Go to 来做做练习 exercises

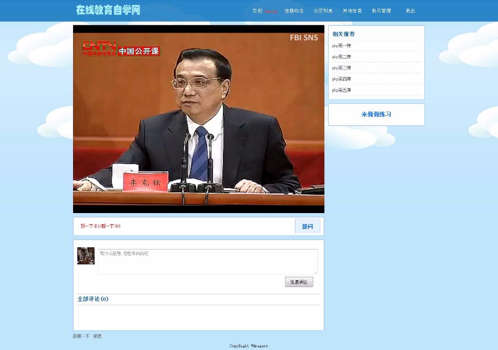click(376, 114)
